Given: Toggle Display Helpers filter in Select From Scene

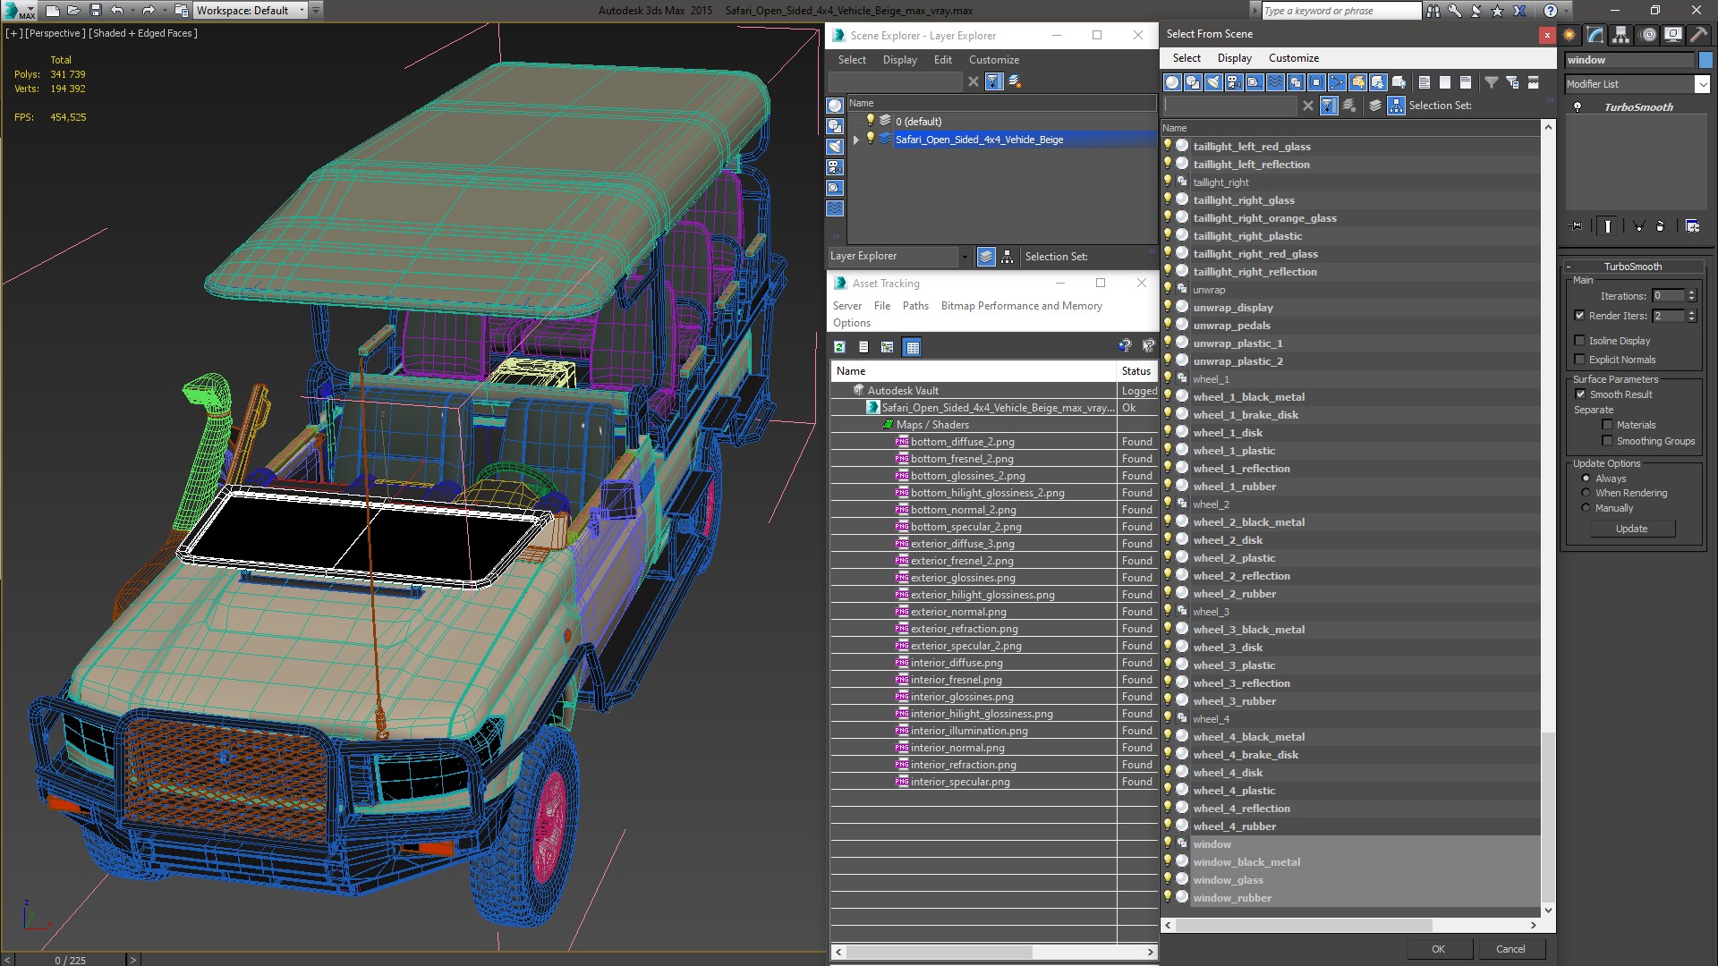Looking at the screenshot, I should (x=1254, y=82).
